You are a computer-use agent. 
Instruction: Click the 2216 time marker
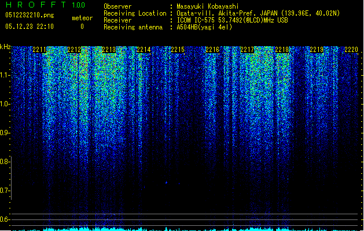point(212,50)
